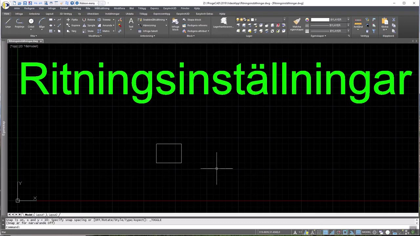This screenshot has height=236, width=420.
Task: Switch to the Layout2 tab
Action: pyautogui.click(x=53, y=215)
